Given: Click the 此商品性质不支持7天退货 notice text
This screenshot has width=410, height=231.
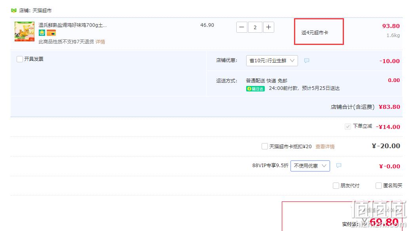Looking at the screenshot, I should (66, 42).
